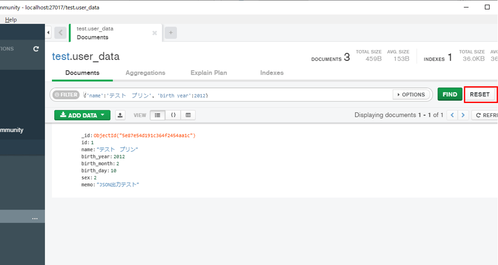Image resolution: width=498 pixels, height=265 pixels.
Task: Click the export collection icon
Action: tap(120, 115)
